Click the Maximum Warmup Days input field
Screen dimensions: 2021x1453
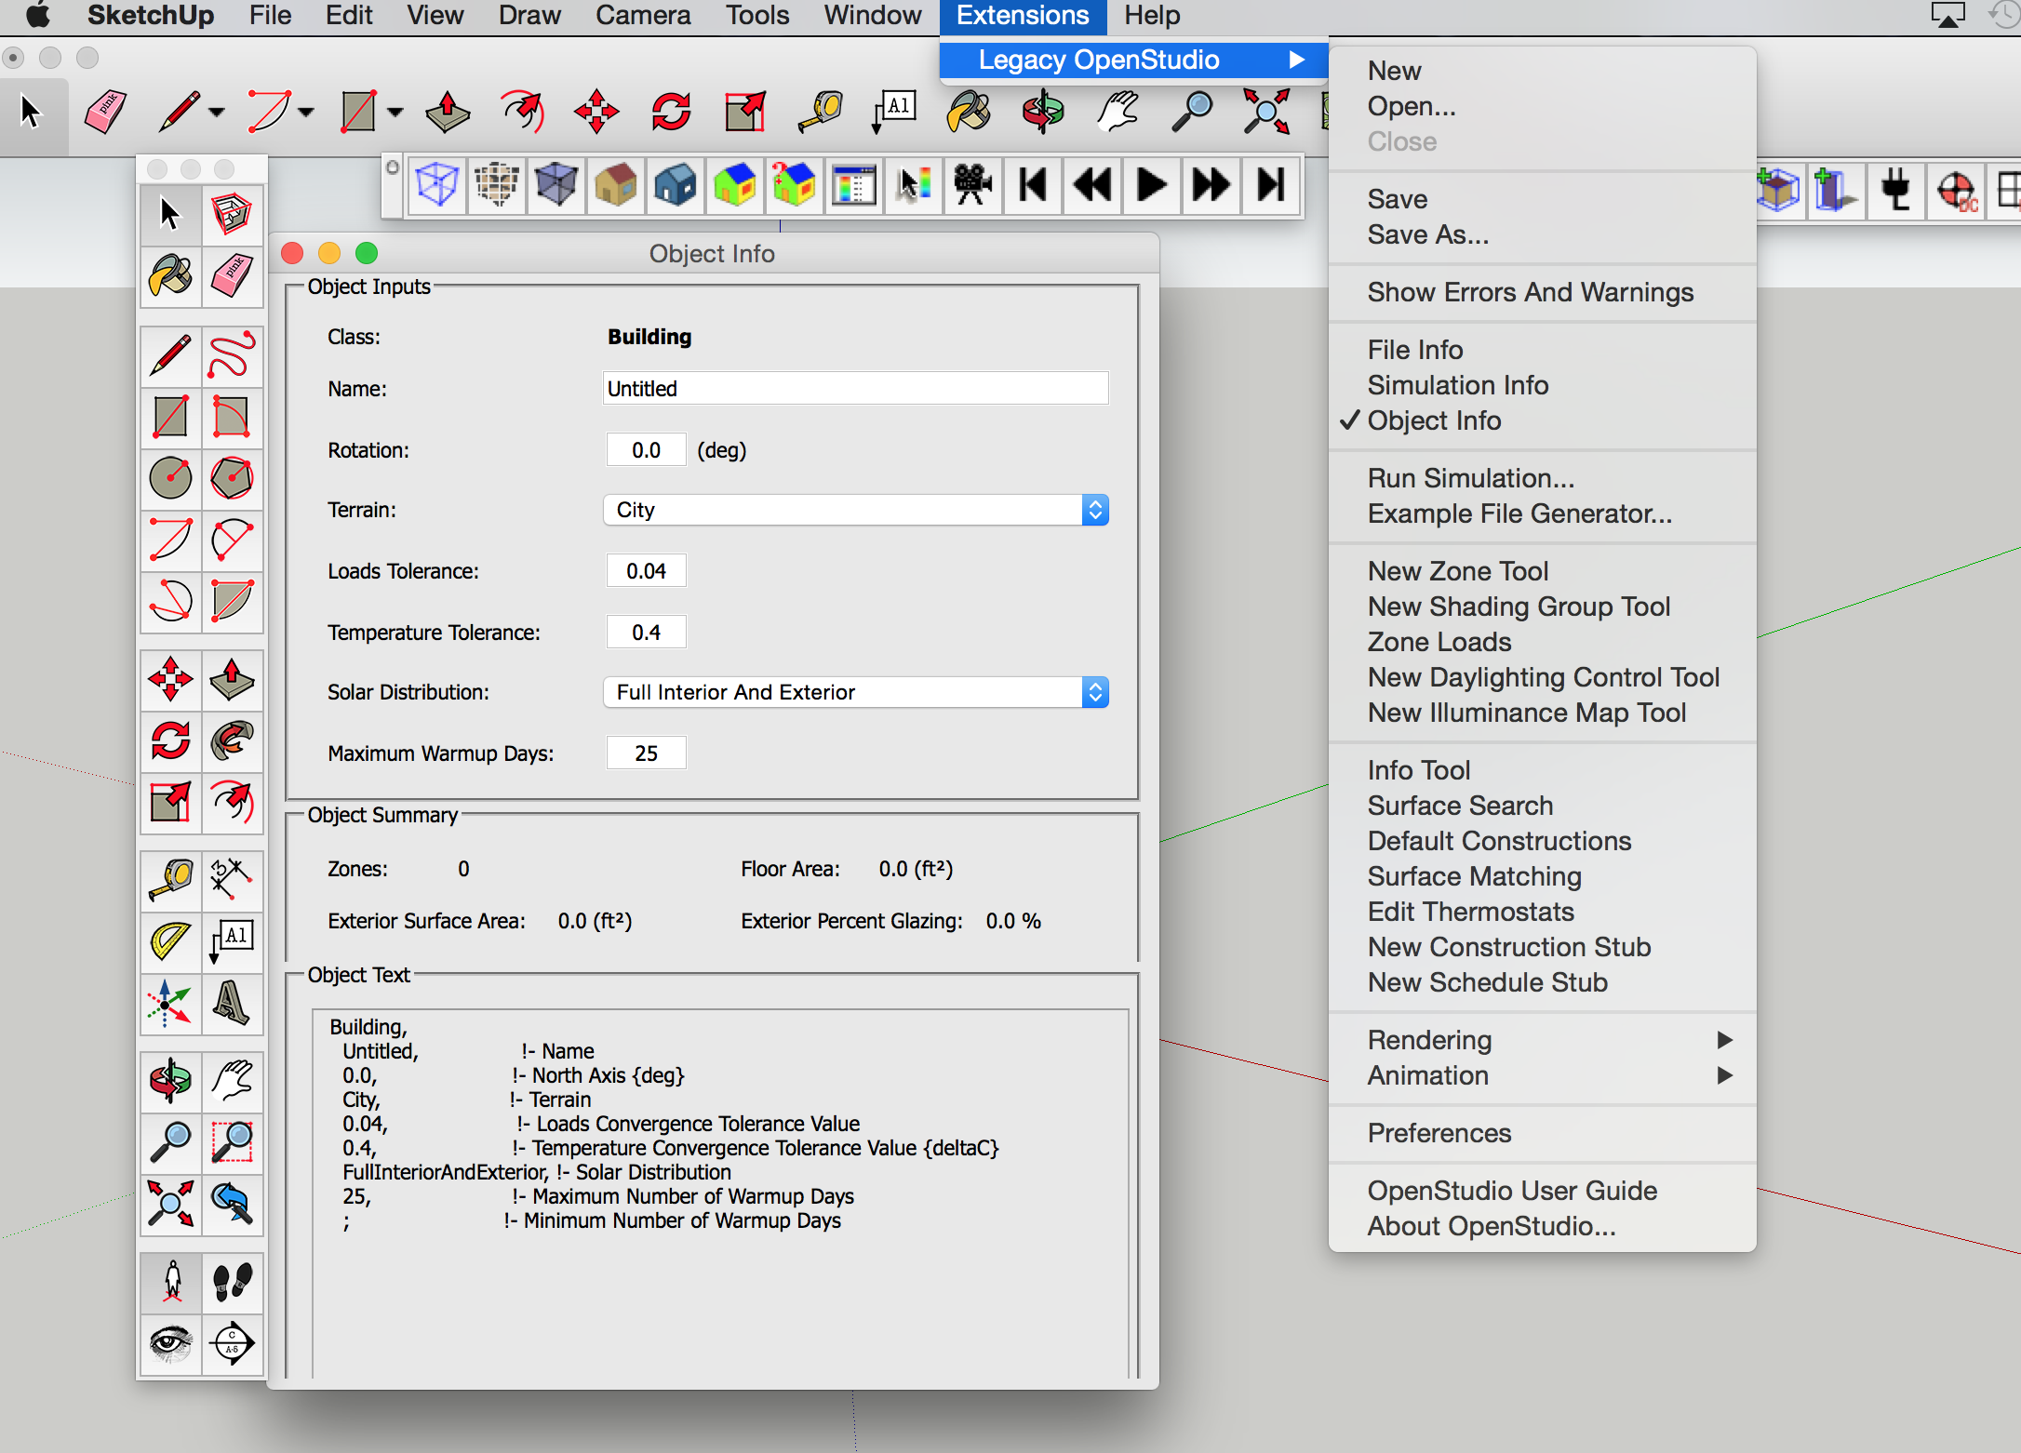click(x=648, y=752)
